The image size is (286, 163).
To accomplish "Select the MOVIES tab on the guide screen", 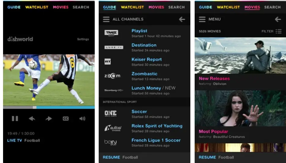I will pos(156,7).
